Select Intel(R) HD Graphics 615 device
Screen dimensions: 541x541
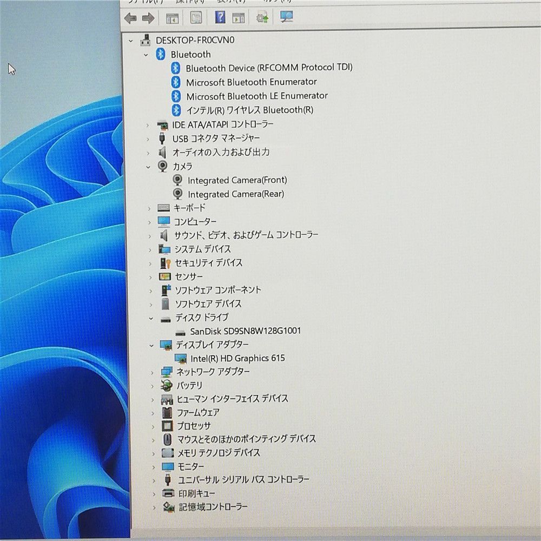point(237,358)
